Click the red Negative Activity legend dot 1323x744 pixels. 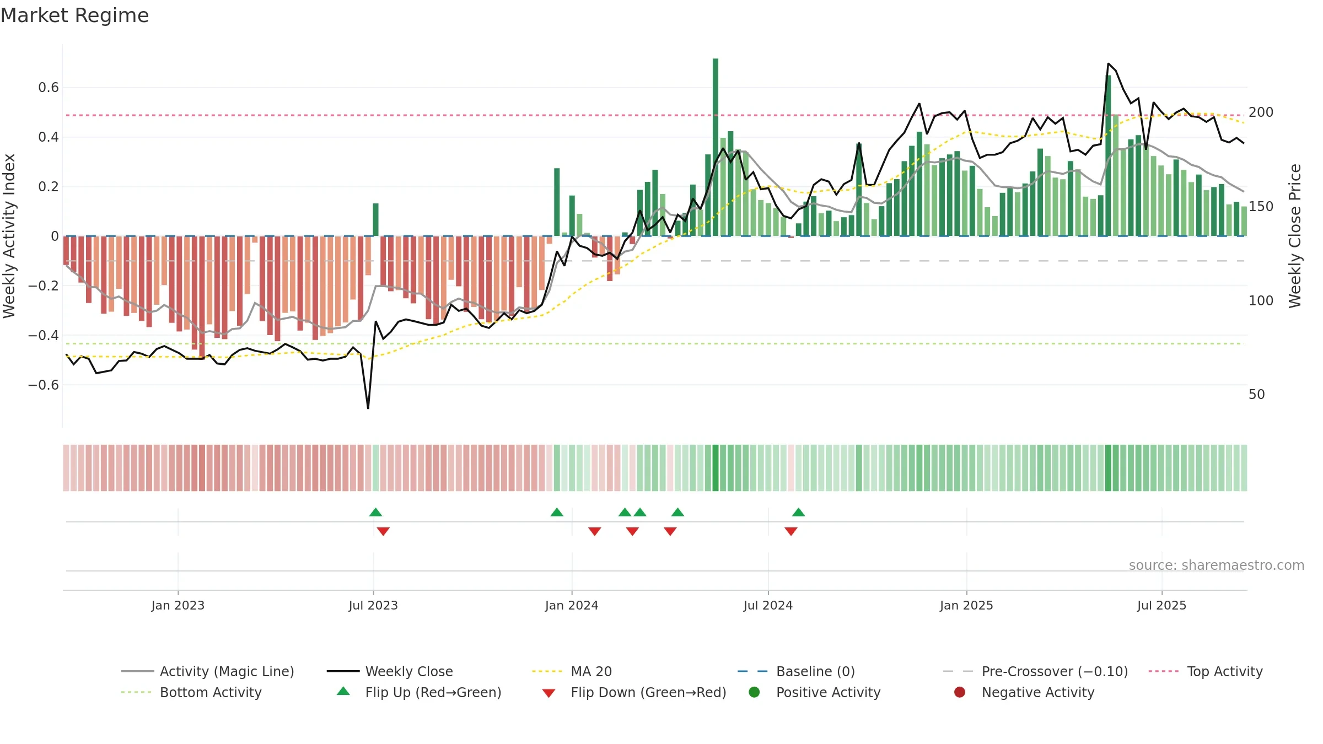coord(960,692)
